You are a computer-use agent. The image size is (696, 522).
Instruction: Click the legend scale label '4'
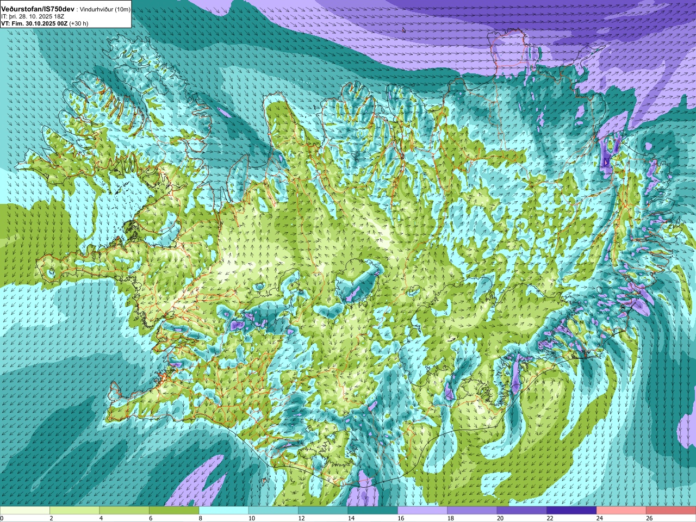tap(101, 518)
